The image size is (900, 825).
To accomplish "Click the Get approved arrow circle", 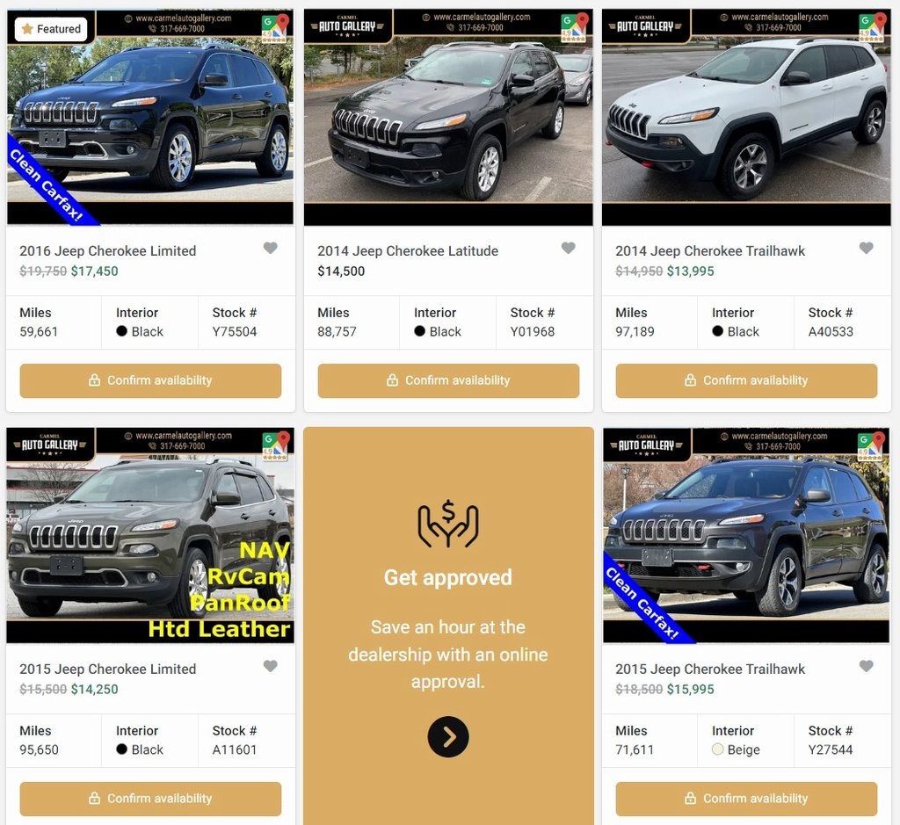I will coord(448,736).
